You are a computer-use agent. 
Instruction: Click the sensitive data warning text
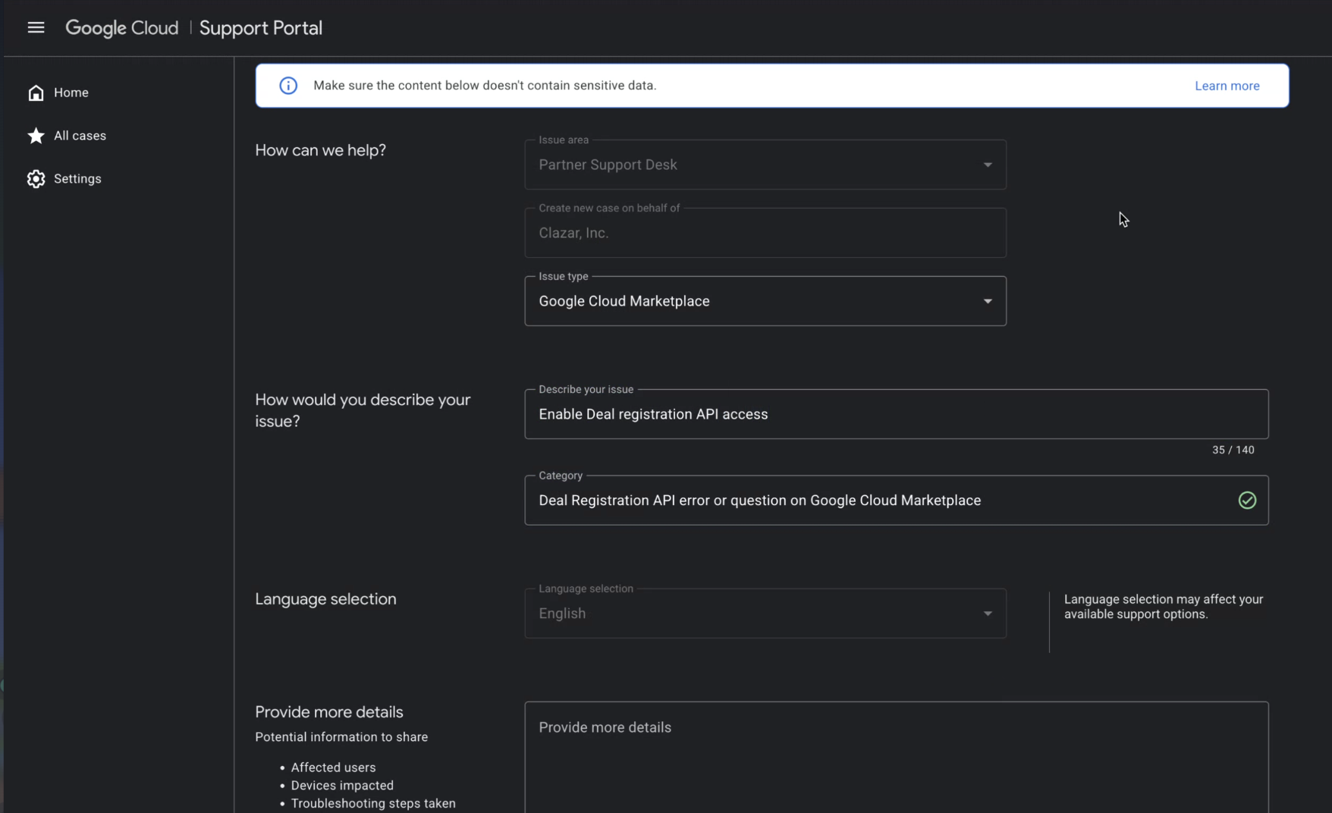coord(485,86)
